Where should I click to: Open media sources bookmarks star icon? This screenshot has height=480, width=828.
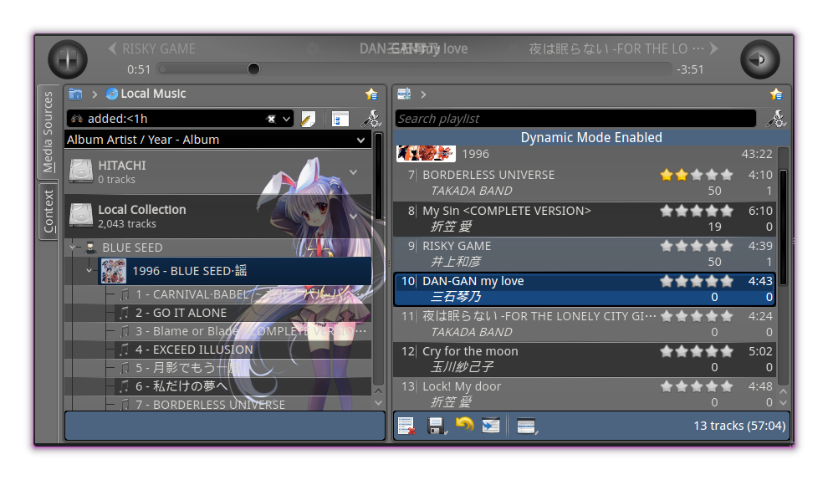371,94
